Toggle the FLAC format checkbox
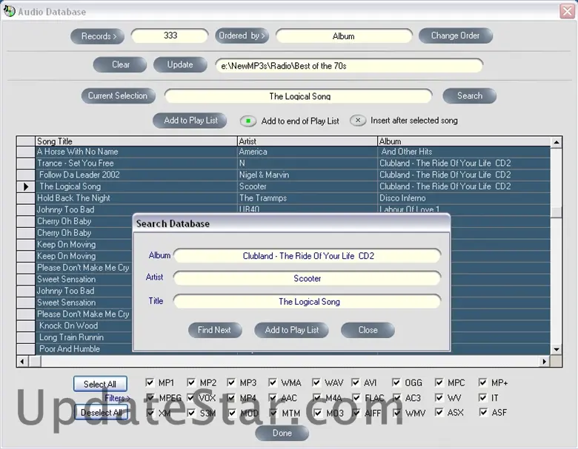The image size is (578, 449). click(x=356, y=397)
